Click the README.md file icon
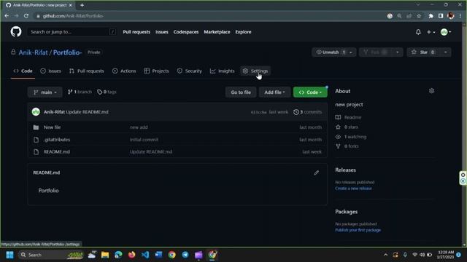This screenshot has height=262, width=467. click(x=36, y=152)
